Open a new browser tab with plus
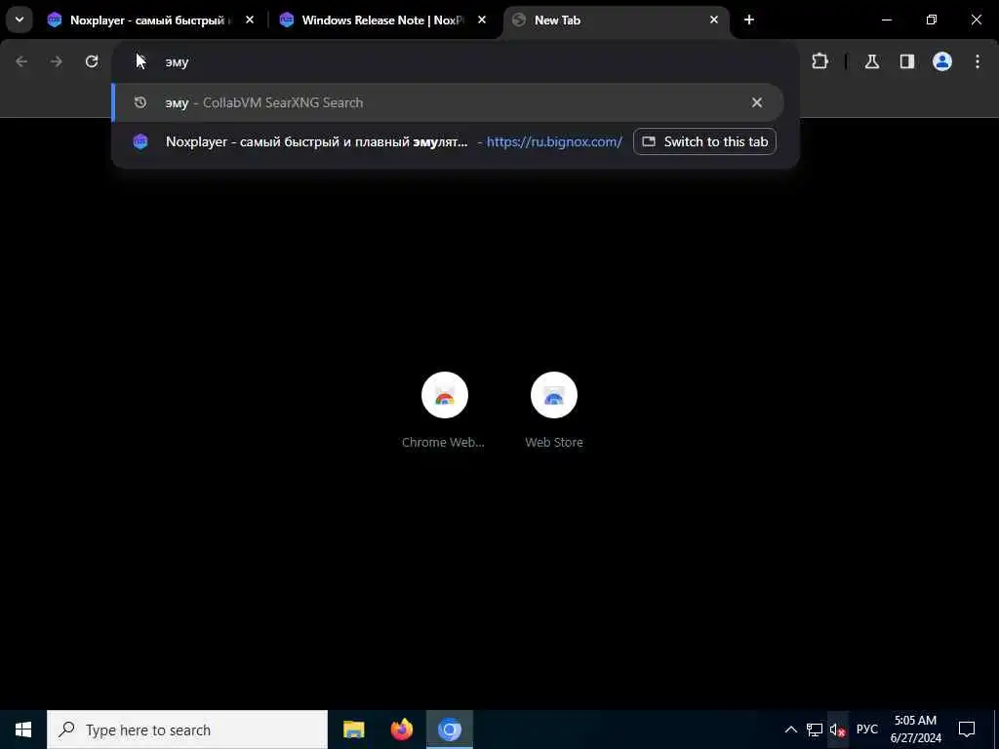This screenshot has height=749, width=999. click(x=749, y=20)
